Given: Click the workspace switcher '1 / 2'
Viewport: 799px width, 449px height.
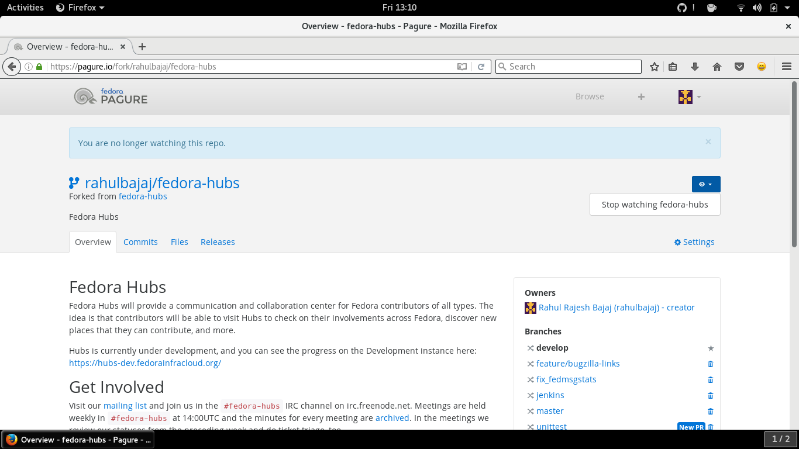Looking at the screenshot, I should [x=781, y=439].
